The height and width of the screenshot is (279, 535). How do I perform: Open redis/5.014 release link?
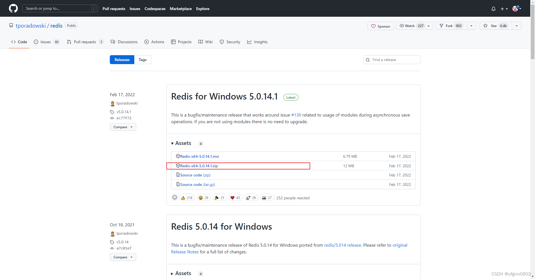(342, 245)
